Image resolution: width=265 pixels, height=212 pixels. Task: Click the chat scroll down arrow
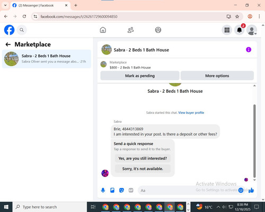(x=254, y=180)
